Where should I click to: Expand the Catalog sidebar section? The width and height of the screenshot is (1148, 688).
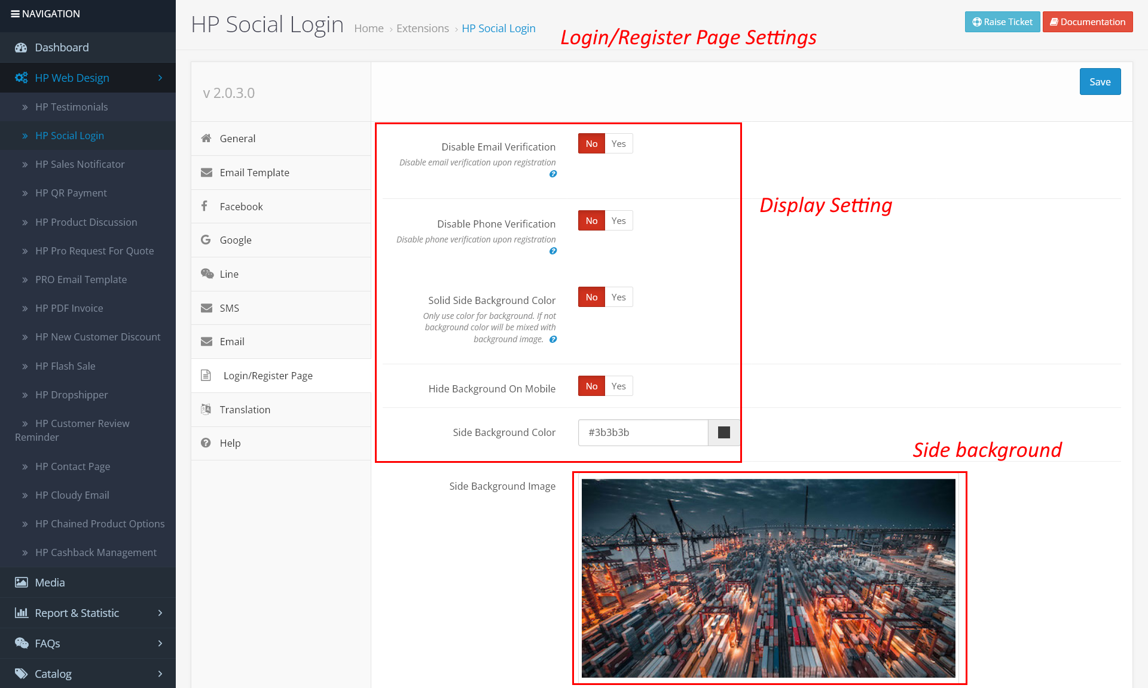tap(160, 674)
